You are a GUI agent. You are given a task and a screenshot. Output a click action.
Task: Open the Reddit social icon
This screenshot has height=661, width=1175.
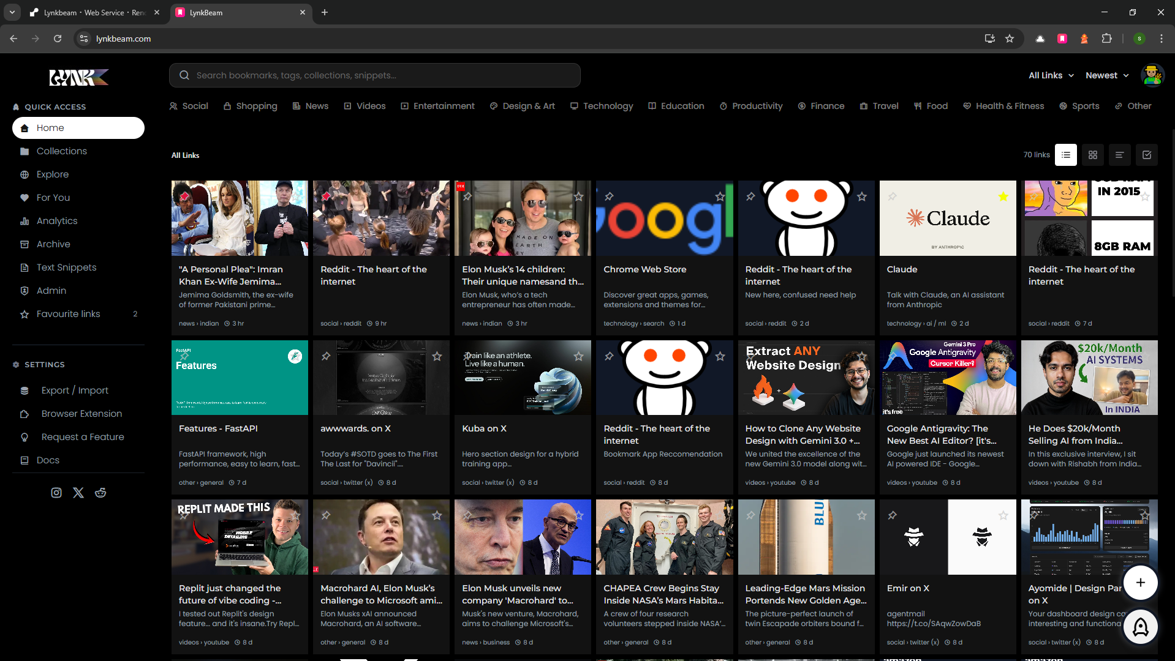pos(100,493)
